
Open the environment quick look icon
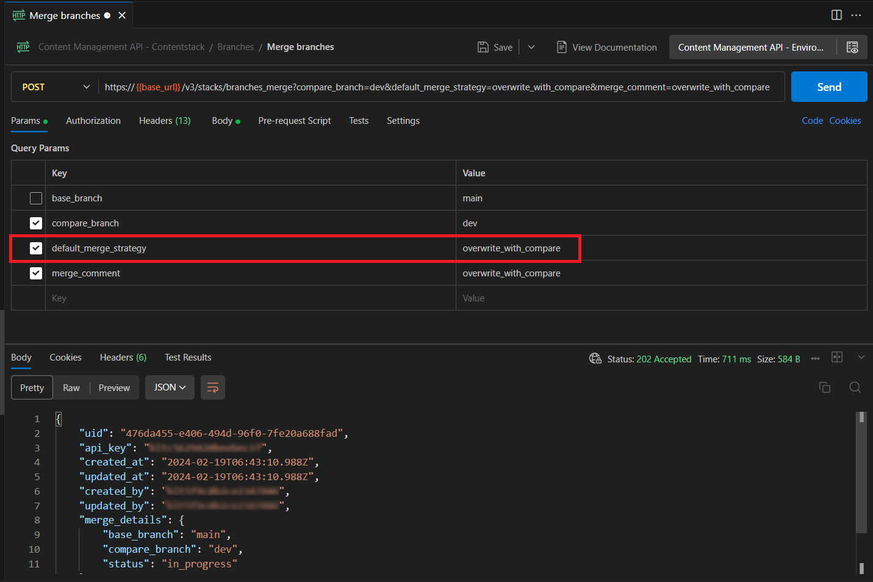pyautogui.click(x=852, y=47)
